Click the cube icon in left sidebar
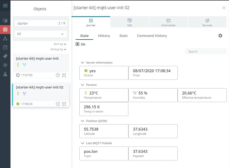Image resolution: width=229 pixels, height=168 pixels. tap(5, 21)
